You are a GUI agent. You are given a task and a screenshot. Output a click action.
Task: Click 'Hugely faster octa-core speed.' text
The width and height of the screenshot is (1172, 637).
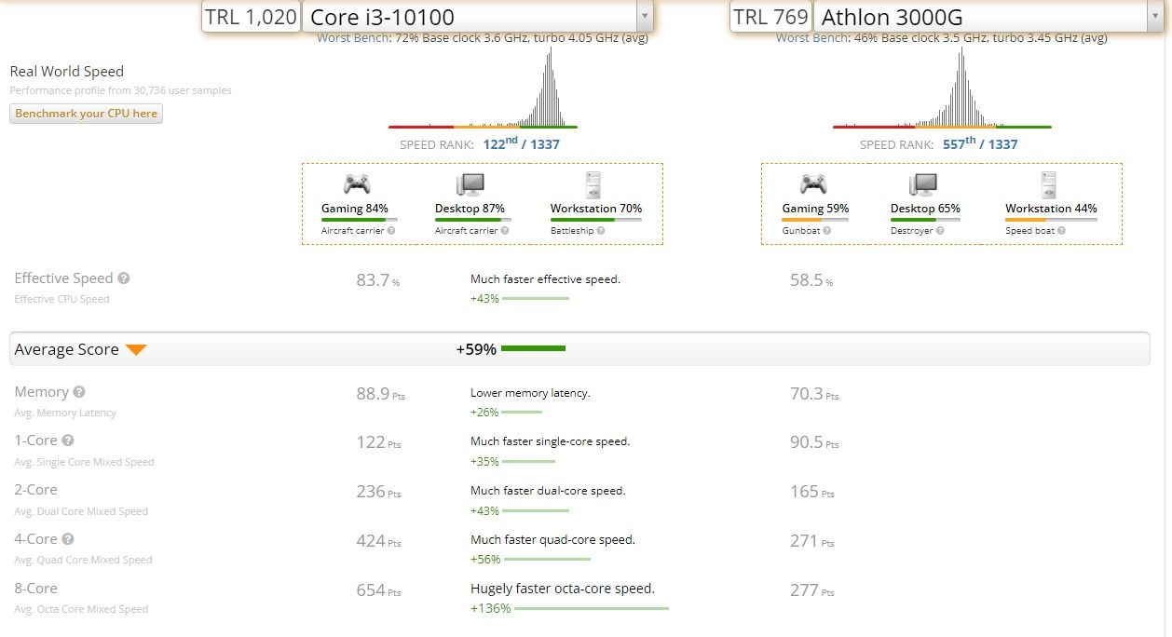[563, 589]
